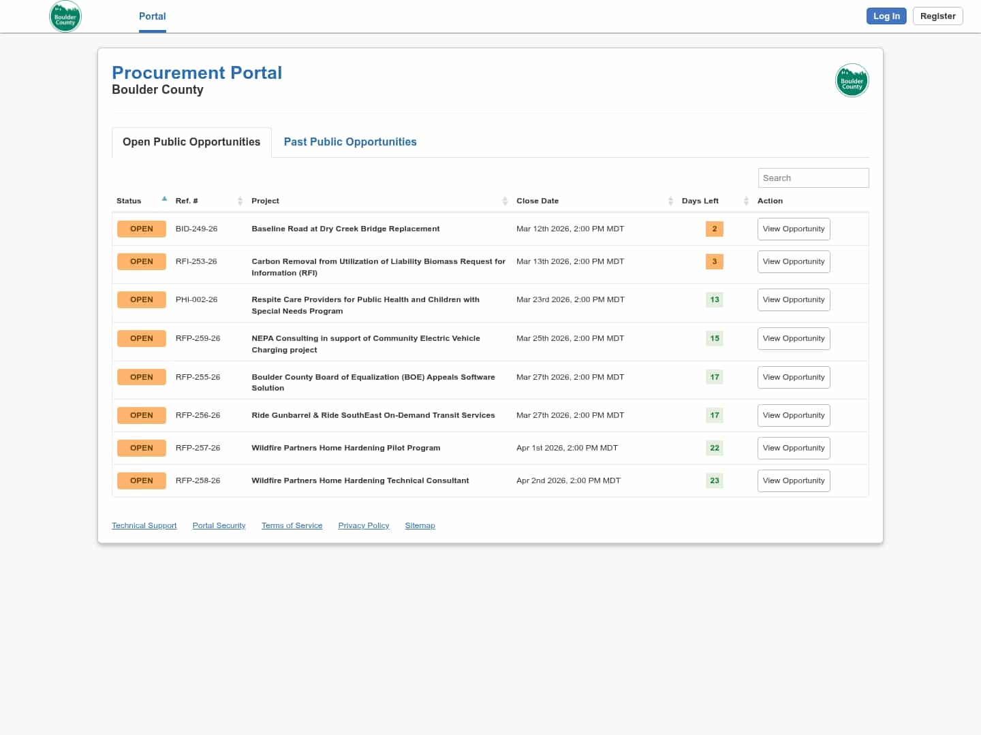981x735 pixels.
Task: Open the Past Public Opportunities tab
Action: pos(350,142)
